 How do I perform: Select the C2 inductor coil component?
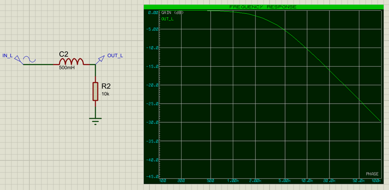[71, 61]
